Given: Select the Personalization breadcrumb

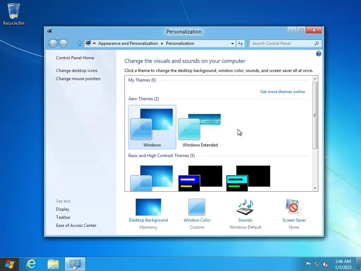Looking at the screenshot, I should click(x=180, y=43).
